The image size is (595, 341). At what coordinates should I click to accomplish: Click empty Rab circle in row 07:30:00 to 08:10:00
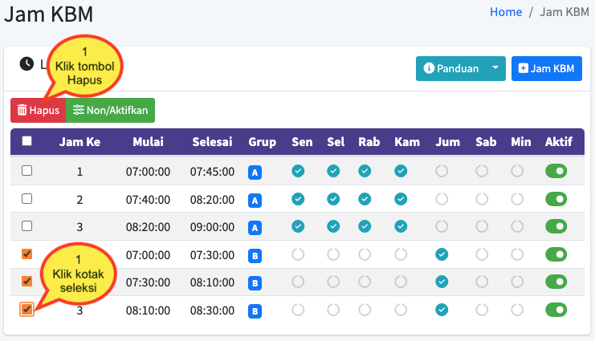(365, 282)
